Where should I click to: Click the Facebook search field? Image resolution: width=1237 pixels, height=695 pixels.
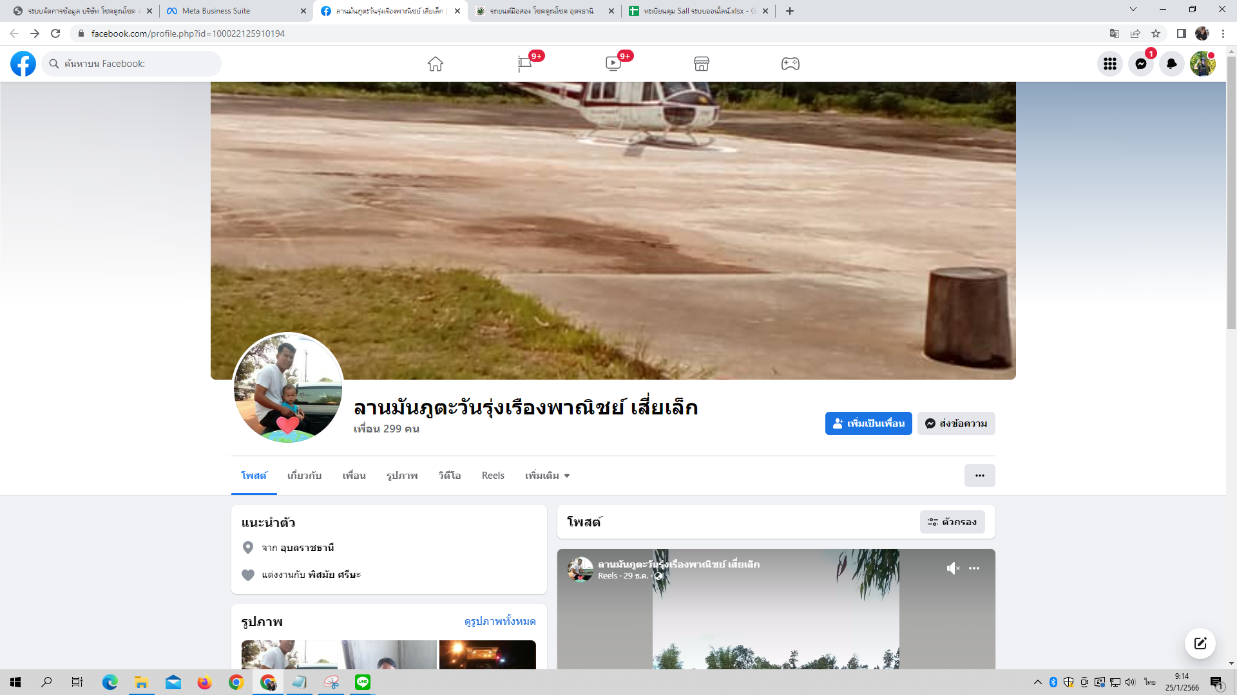132,64
